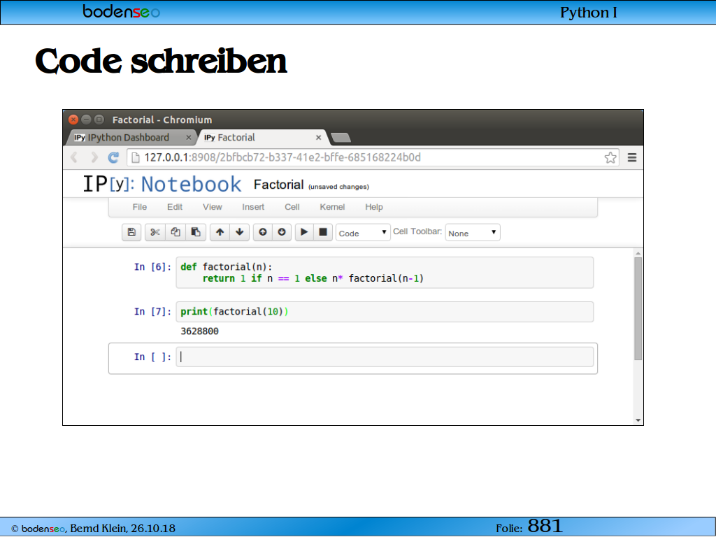Screen dimensions: 716x537
Task: Run the current cell
Action: (x=304, y=232)
